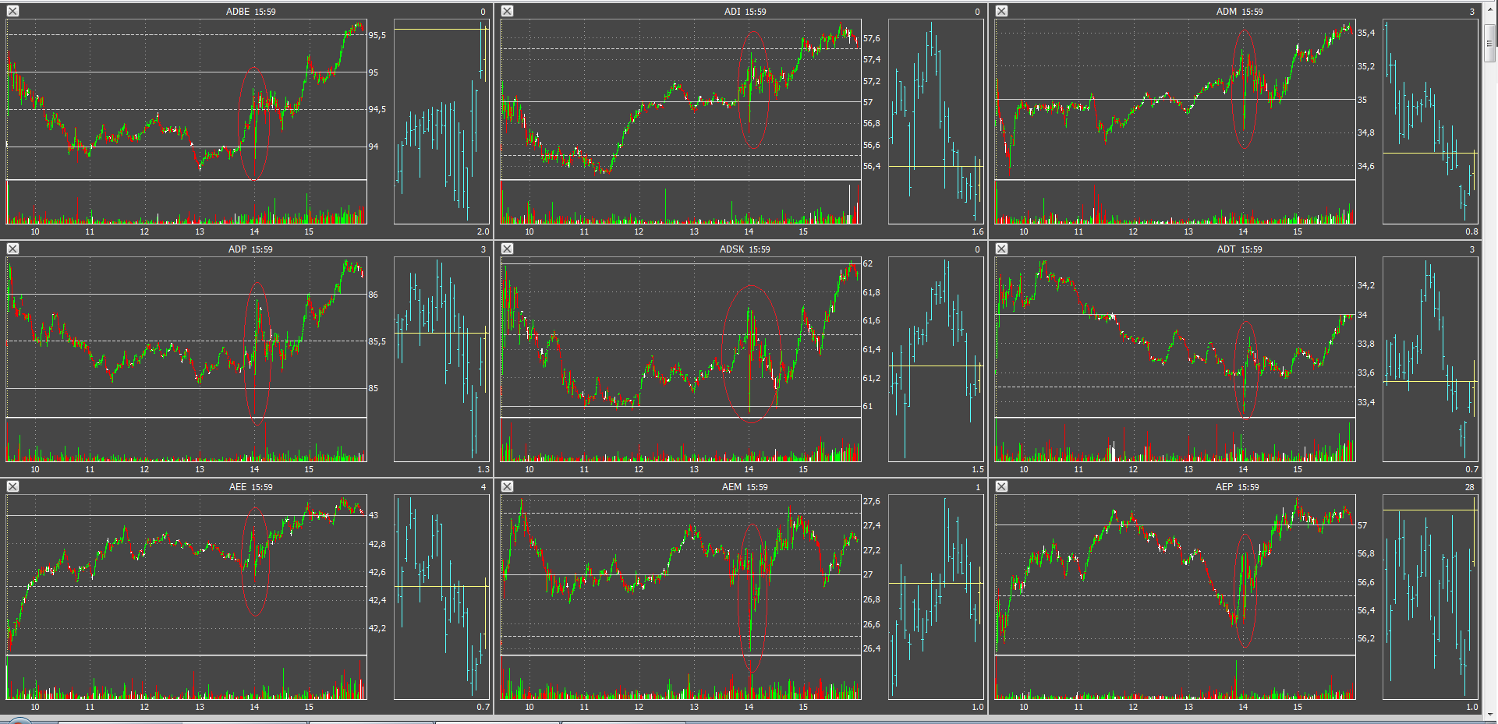Click the vertical scrollbar up arrow

coord(1490,9)
